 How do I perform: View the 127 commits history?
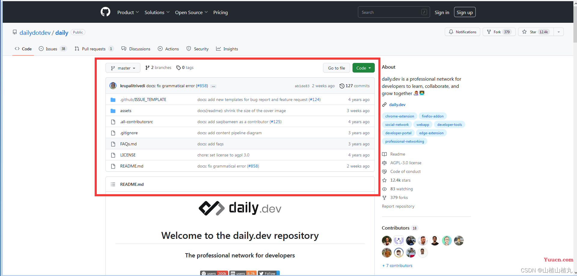pyautogui.click(x=355, y=86)
